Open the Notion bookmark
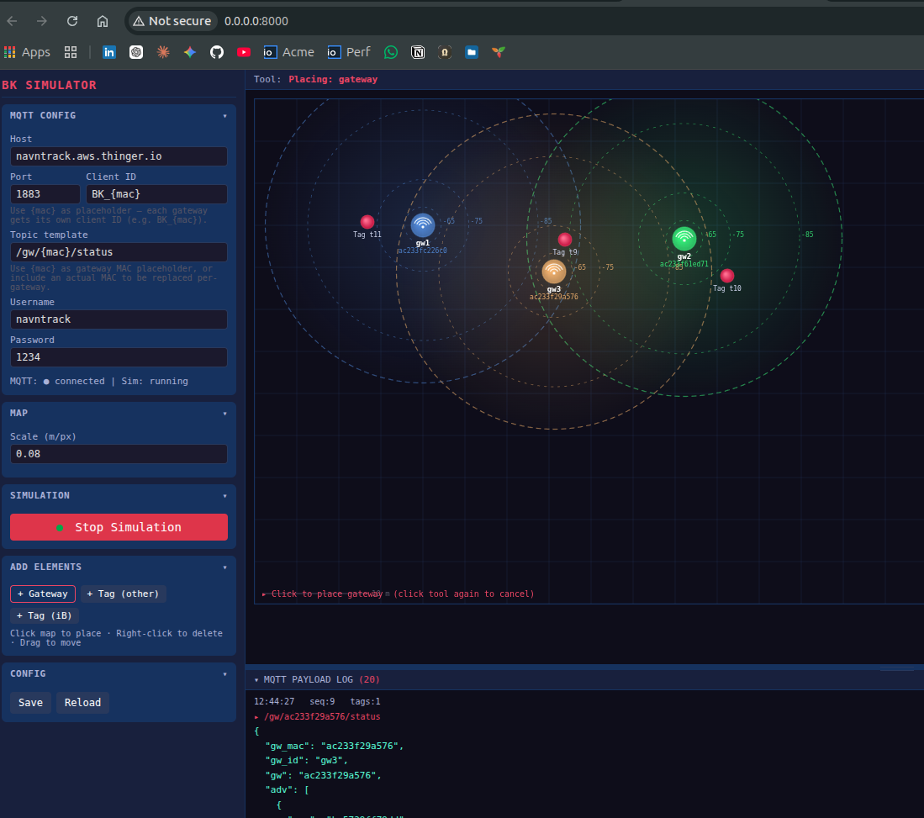924x818 pixels. point(418,52)
